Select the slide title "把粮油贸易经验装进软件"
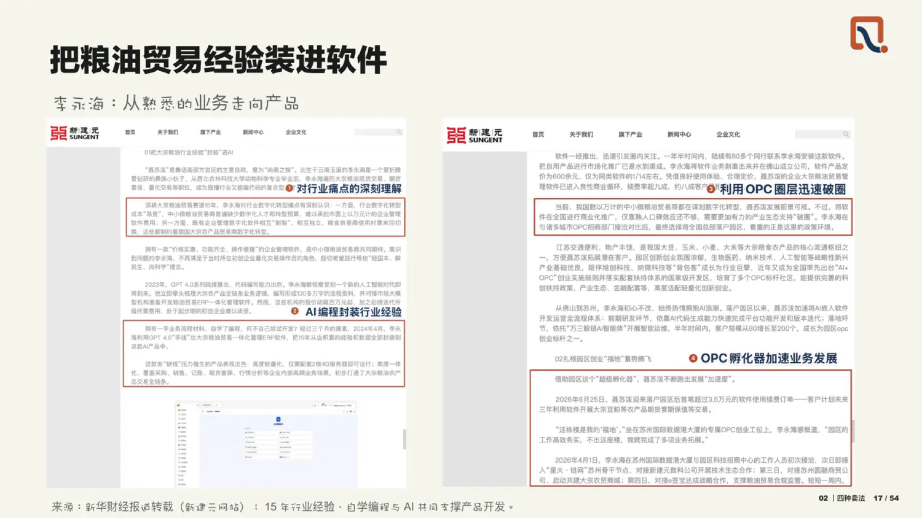 218,60
